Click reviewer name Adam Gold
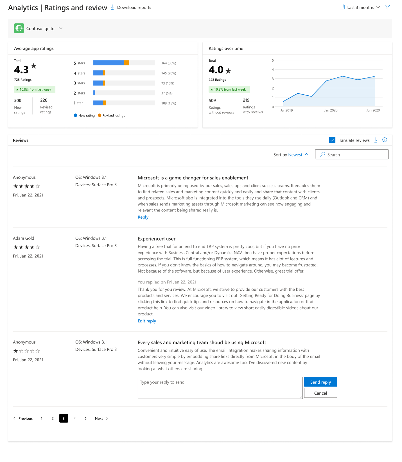Image resolution: width=402 pixels, height=462 pixels. pos(24,238)
